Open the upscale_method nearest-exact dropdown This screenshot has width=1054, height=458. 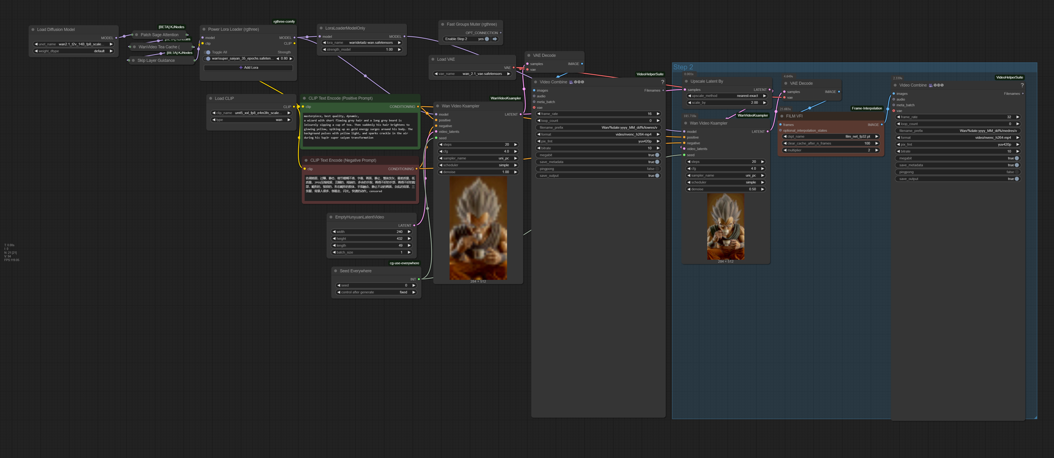[x=727, y=96]
